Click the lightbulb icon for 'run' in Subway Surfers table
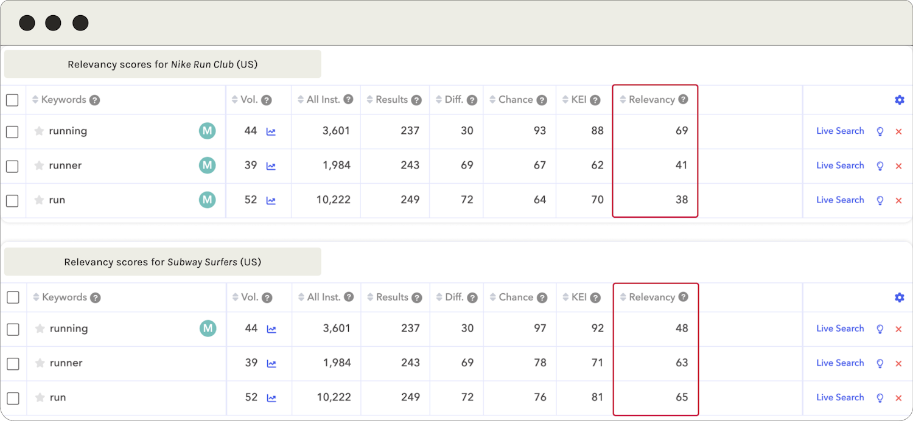This screenshot has width=913, height=421. [880, 398]
